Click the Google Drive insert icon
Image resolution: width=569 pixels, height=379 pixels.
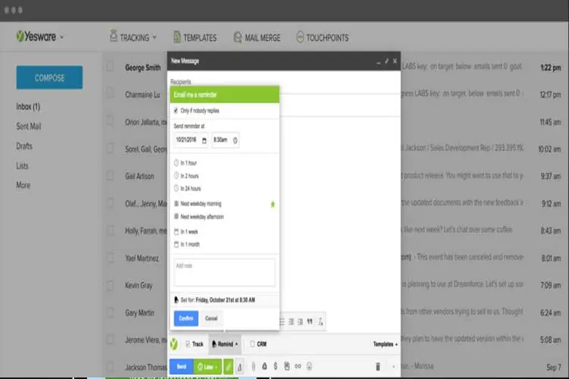pyautogui.click(x=265, y=366)
